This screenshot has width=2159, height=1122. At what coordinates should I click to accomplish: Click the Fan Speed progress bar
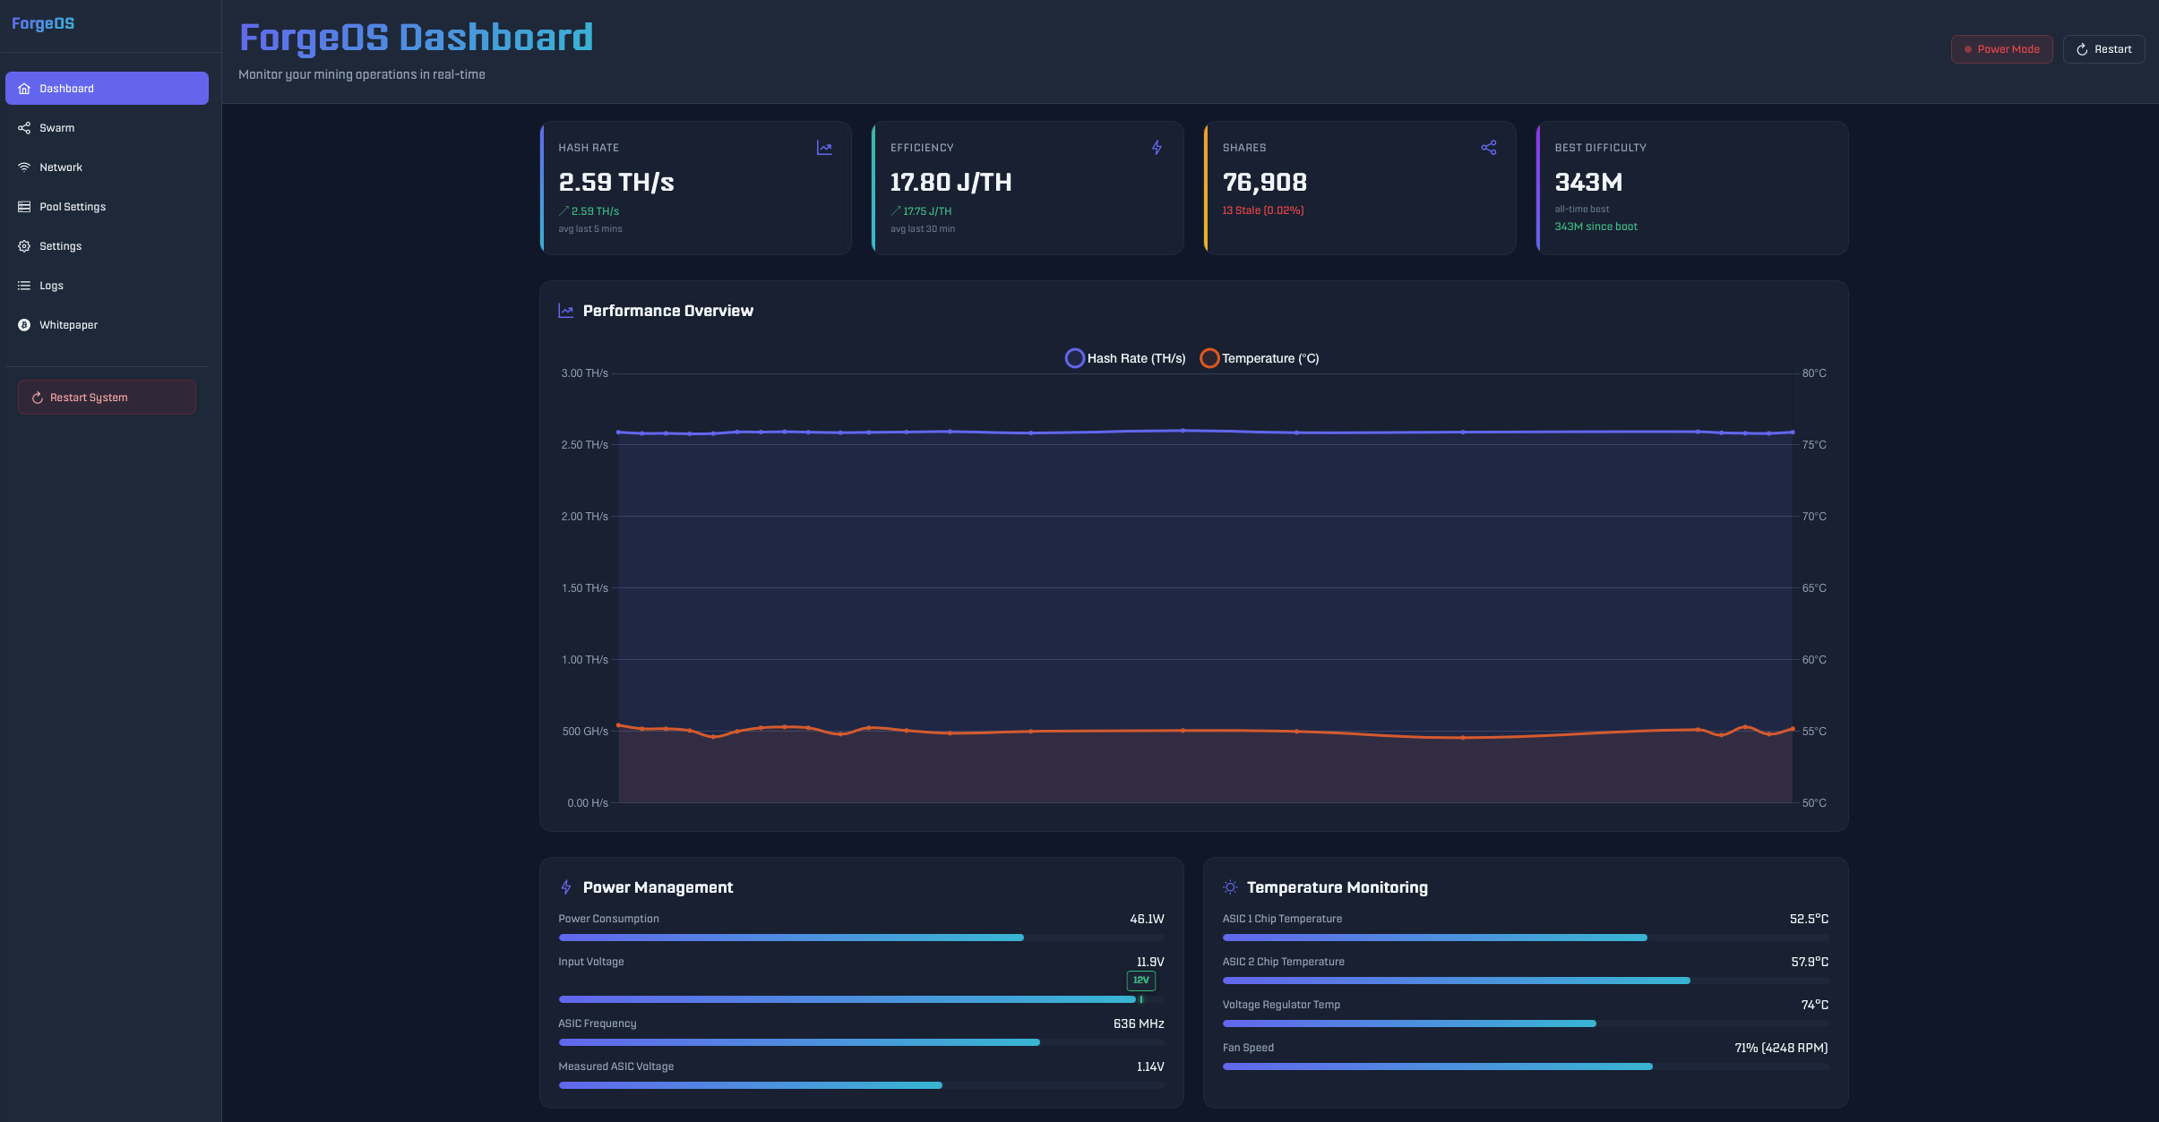coord(1525,1066)
